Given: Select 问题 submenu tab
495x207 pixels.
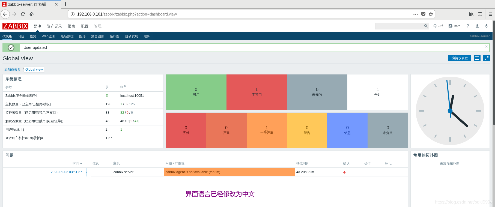Looking at the screenshot, I should point(21,36).
